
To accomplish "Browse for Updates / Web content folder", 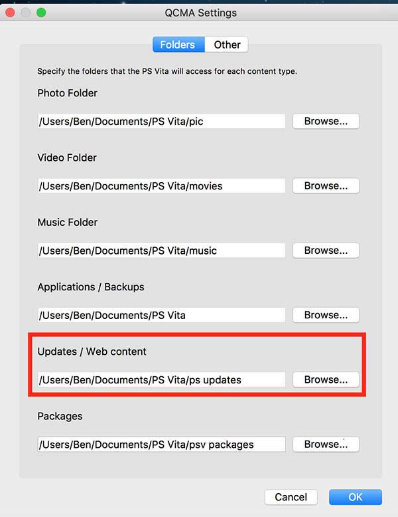I will pyautogui.click(x=326, y=379).
